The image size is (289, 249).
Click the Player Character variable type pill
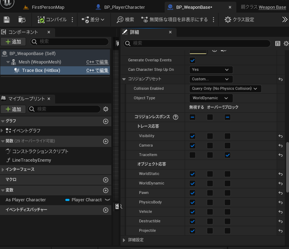click(67, 200)
